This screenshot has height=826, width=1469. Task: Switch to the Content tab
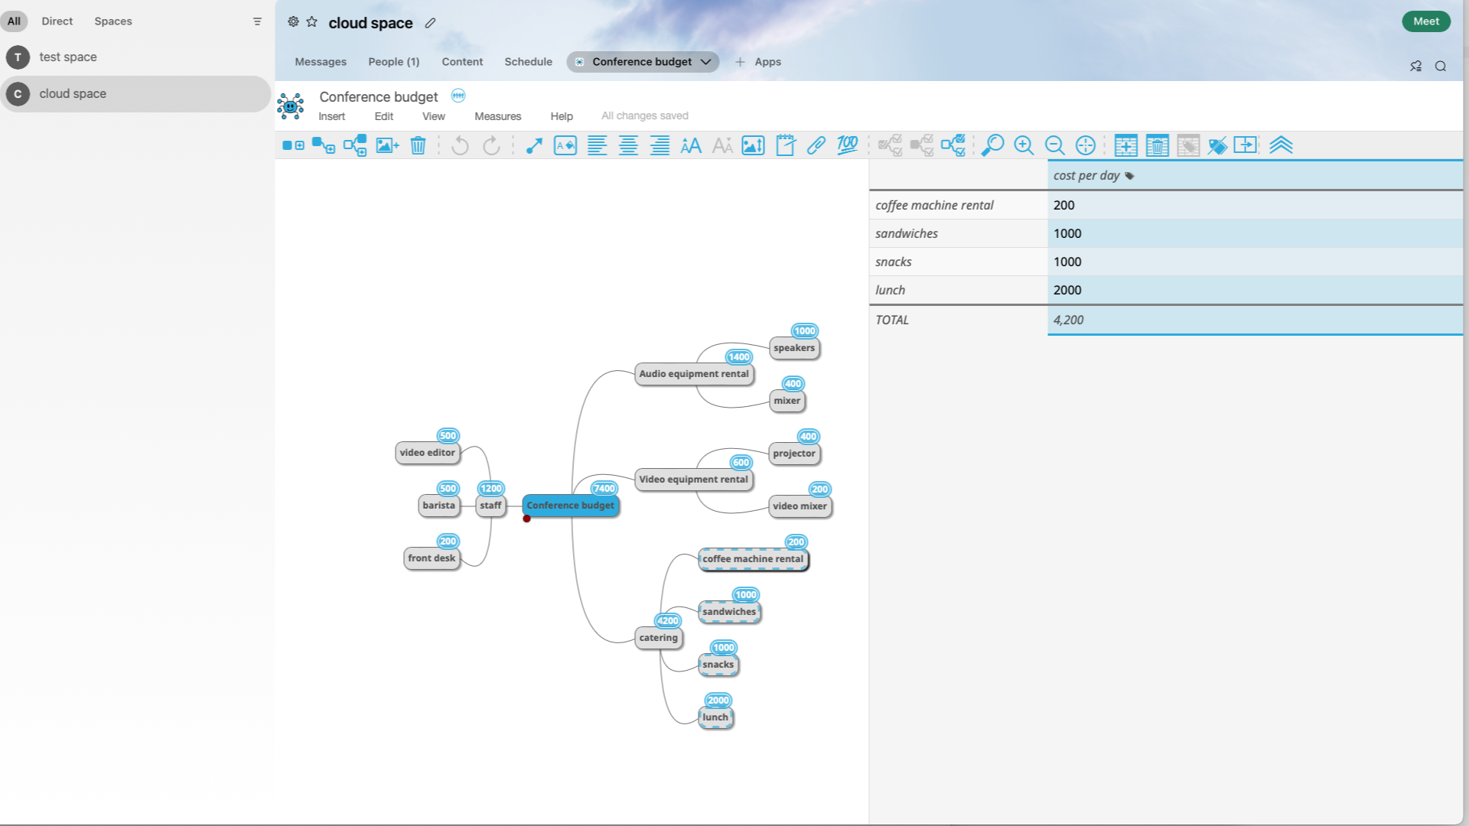coord(462,62)
